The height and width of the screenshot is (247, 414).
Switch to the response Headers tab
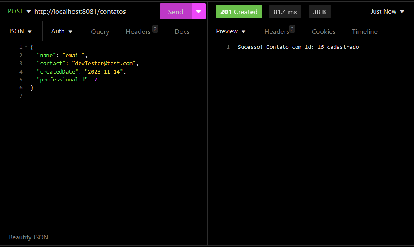point(276,31)
